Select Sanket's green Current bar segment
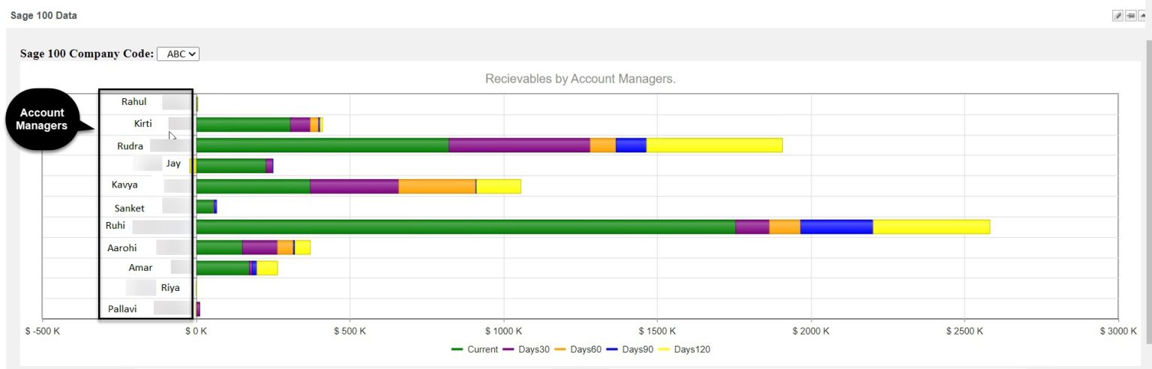The height and width of the screenshot is (369, 1152). (205, 206)
